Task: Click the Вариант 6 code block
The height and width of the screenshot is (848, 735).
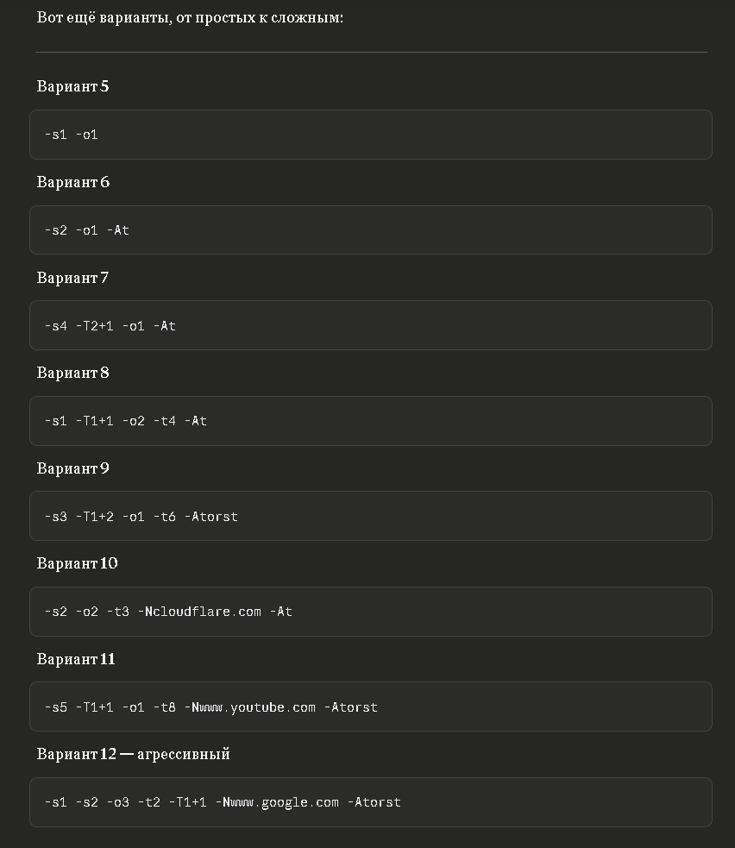Action: 370,230
